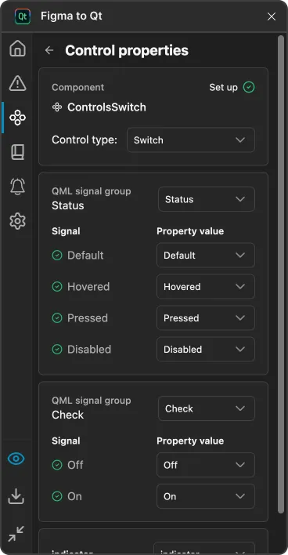
Task: Click the Qt logo in title bar
Action: (x=23, y=16)
